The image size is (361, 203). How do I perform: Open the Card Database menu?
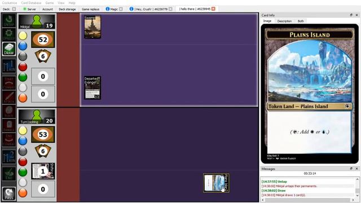point(31,3)
